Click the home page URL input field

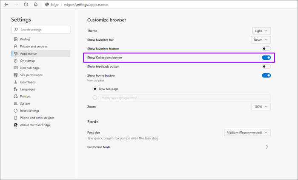click(185, 98)
